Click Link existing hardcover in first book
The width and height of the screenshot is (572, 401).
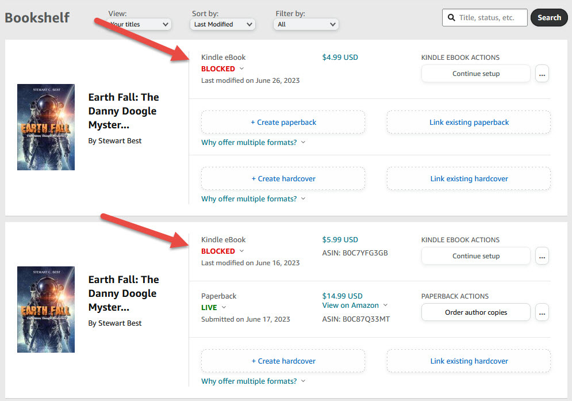469,178
